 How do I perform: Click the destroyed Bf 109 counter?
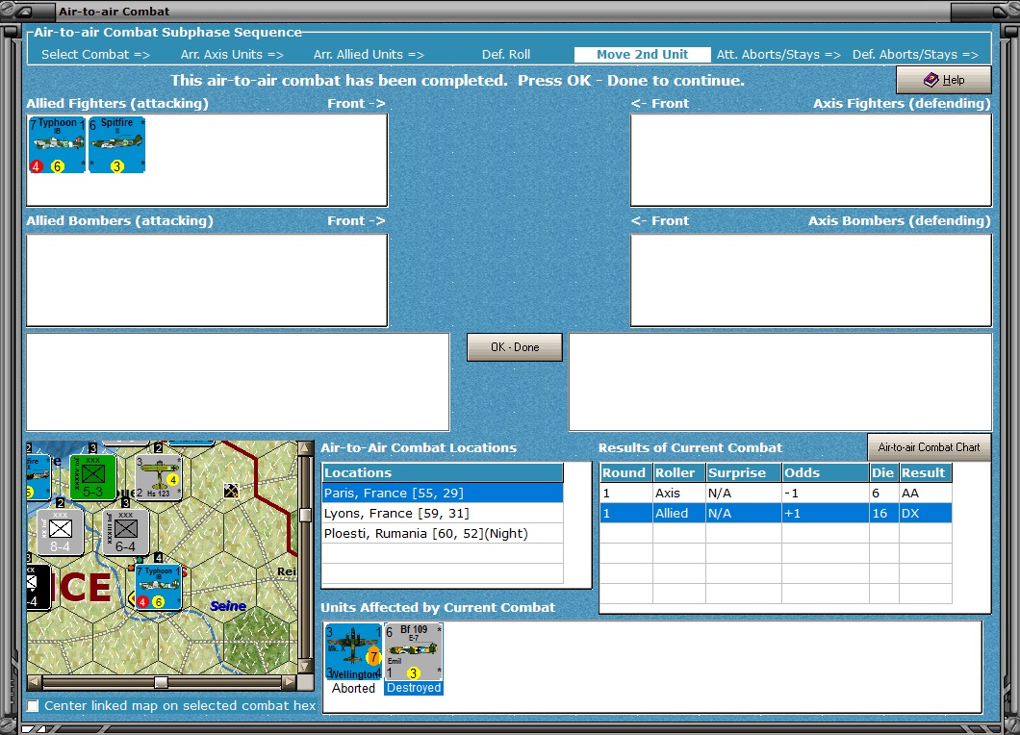click(414, 651)
